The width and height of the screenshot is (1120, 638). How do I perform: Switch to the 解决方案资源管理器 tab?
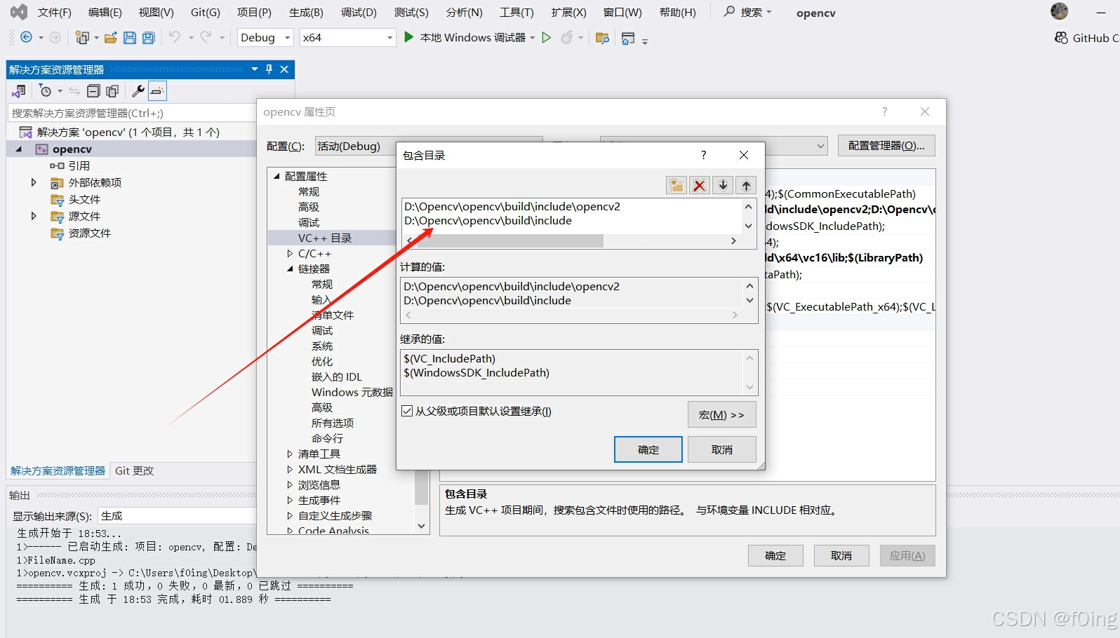point(58,470)
